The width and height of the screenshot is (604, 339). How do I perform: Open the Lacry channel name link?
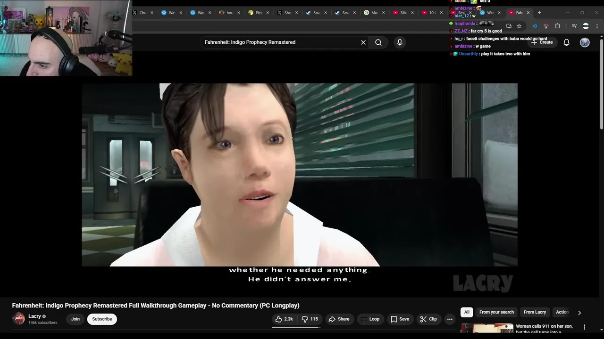[34, 316]
